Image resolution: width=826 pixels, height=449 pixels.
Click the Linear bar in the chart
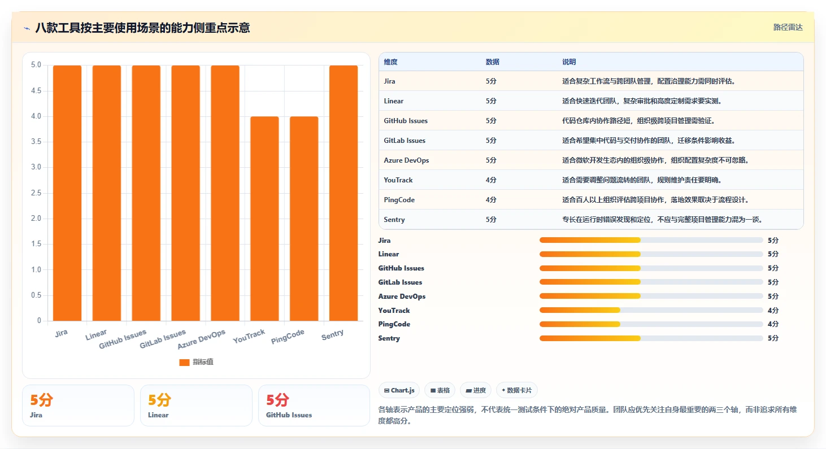click(107, 193)
